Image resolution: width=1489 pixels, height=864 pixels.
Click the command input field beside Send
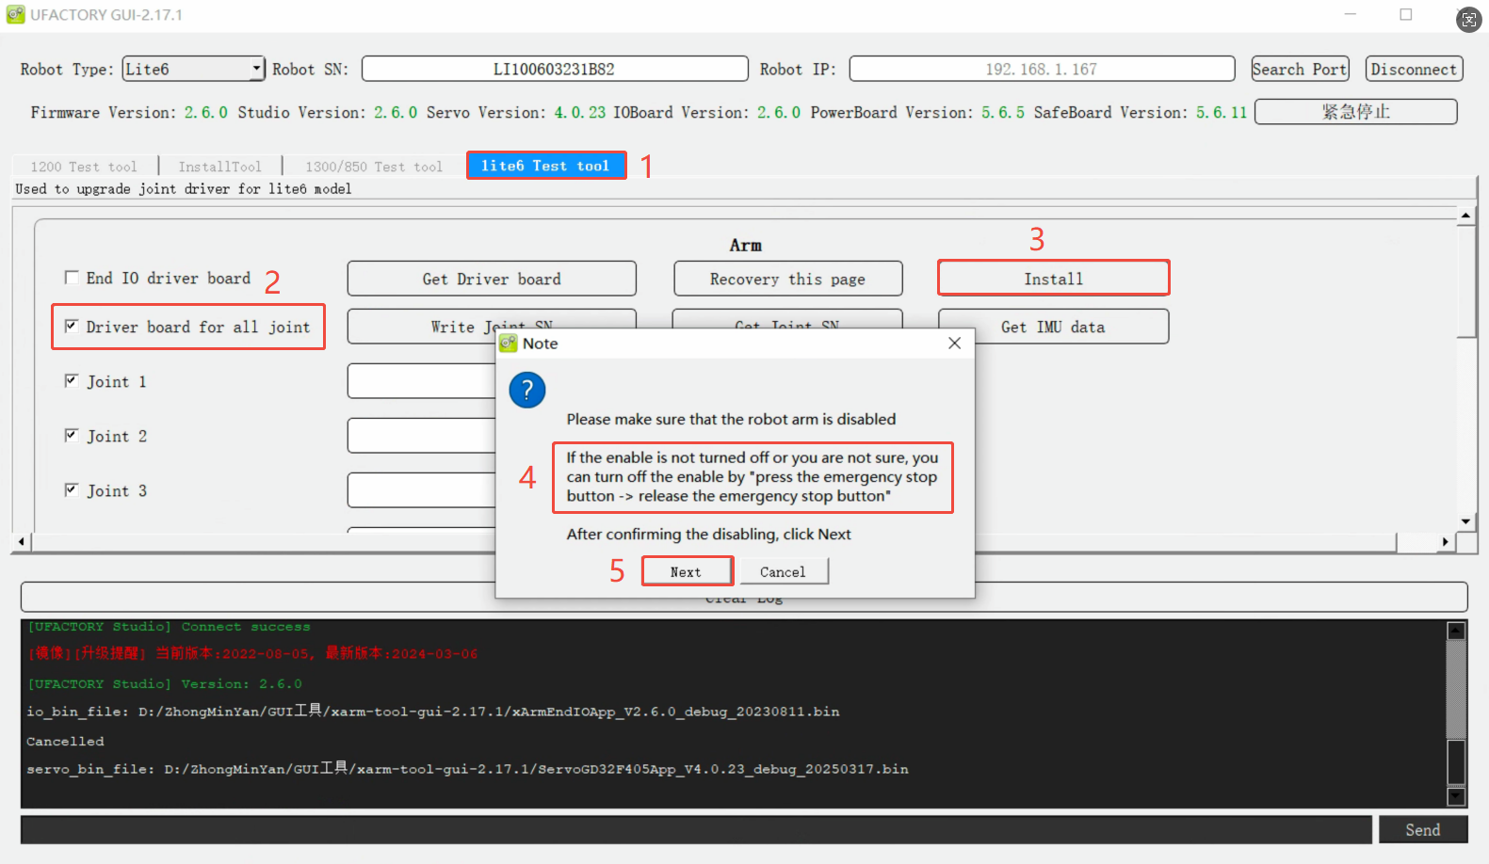(x=696, y=830)
